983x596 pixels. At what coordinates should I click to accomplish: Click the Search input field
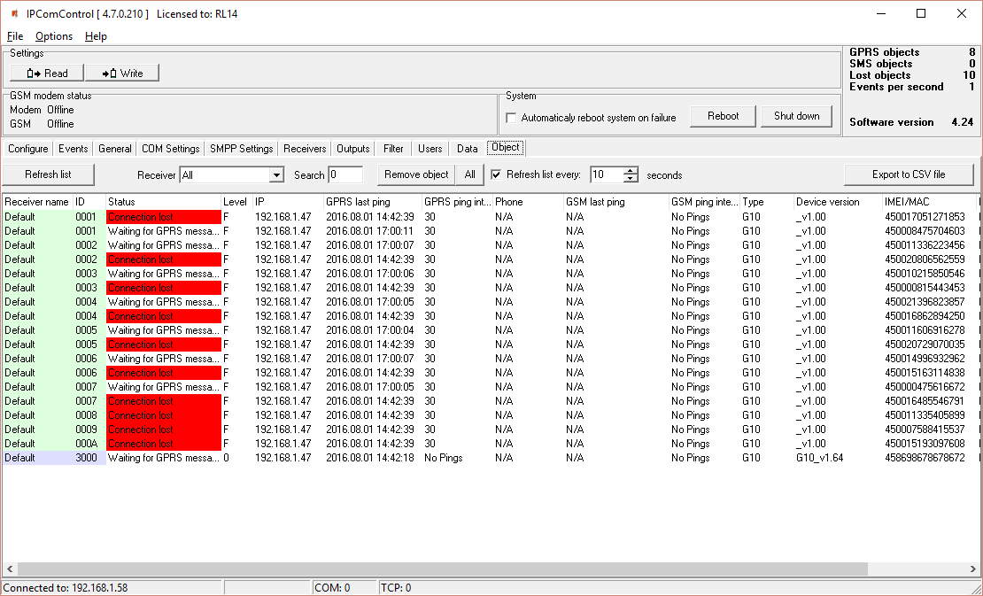(345, 175)
